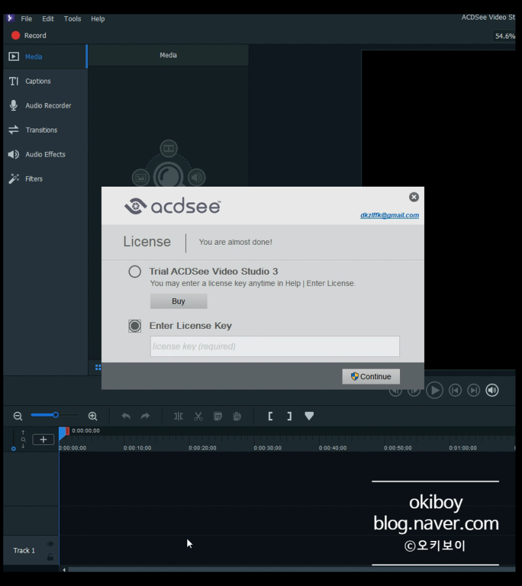522x586 pixels.
Task: Toggle preview volume speaker icon
Action: 492,390
